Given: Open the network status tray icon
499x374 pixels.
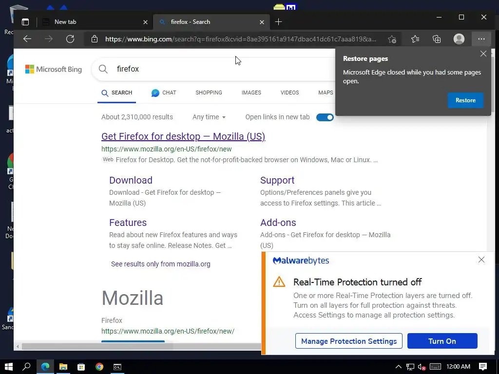Looking at the screenshot, I should pos(410,367).
